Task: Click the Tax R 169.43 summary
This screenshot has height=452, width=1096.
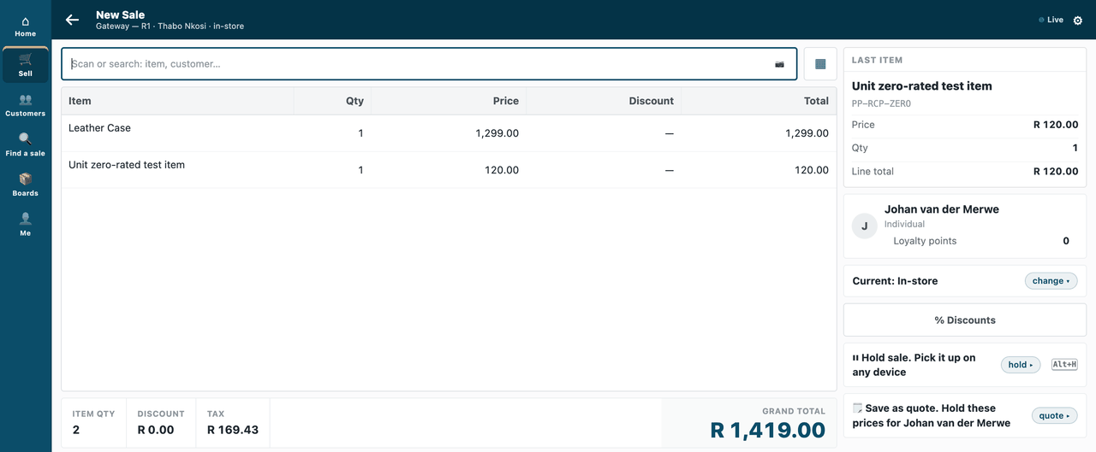Action: [233, 422]
